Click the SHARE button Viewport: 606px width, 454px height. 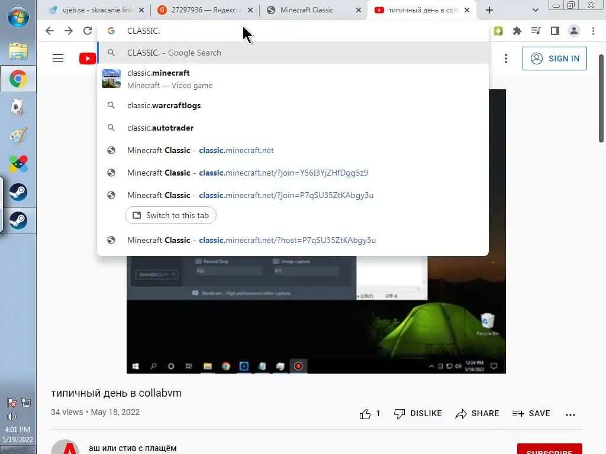(477, 414)
